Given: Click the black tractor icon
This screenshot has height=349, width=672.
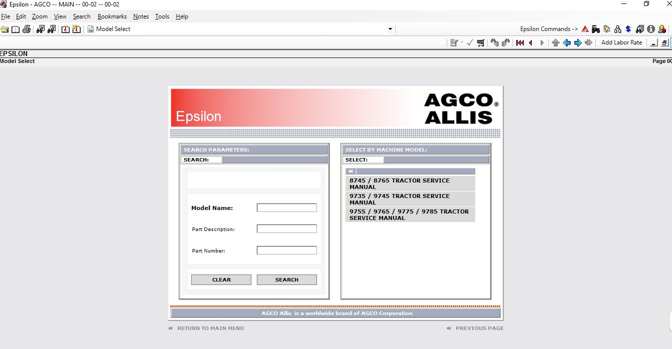Looking at the screenshot, I should click(x=596, y=29).
